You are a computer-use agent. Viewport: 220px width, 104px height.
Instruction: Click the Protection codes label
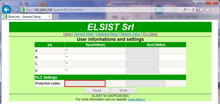(x=47, y=83)
